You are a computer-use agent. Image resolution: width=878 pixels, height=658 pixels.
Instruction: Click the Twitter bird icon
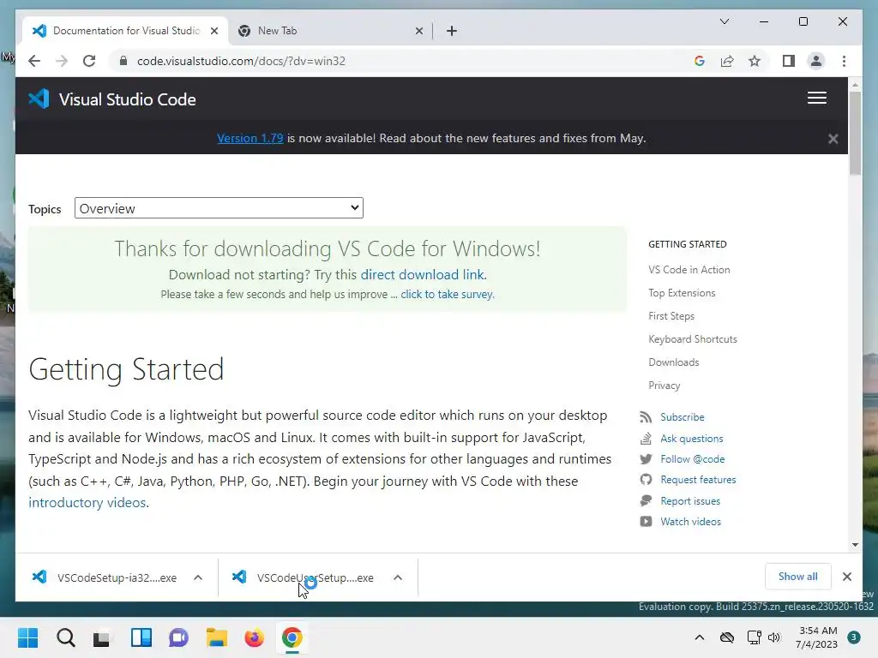click(x=646, y=459)
